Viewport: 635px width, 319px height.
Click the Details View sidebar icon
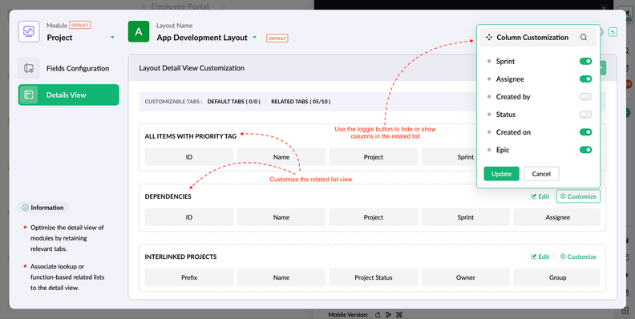29,95
